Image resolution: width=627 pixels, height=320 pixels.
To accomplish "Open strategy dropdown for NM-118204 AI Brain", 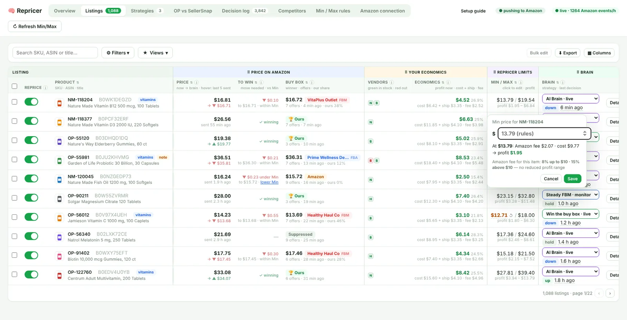I will pyautogui.click(x=571, y=99).
